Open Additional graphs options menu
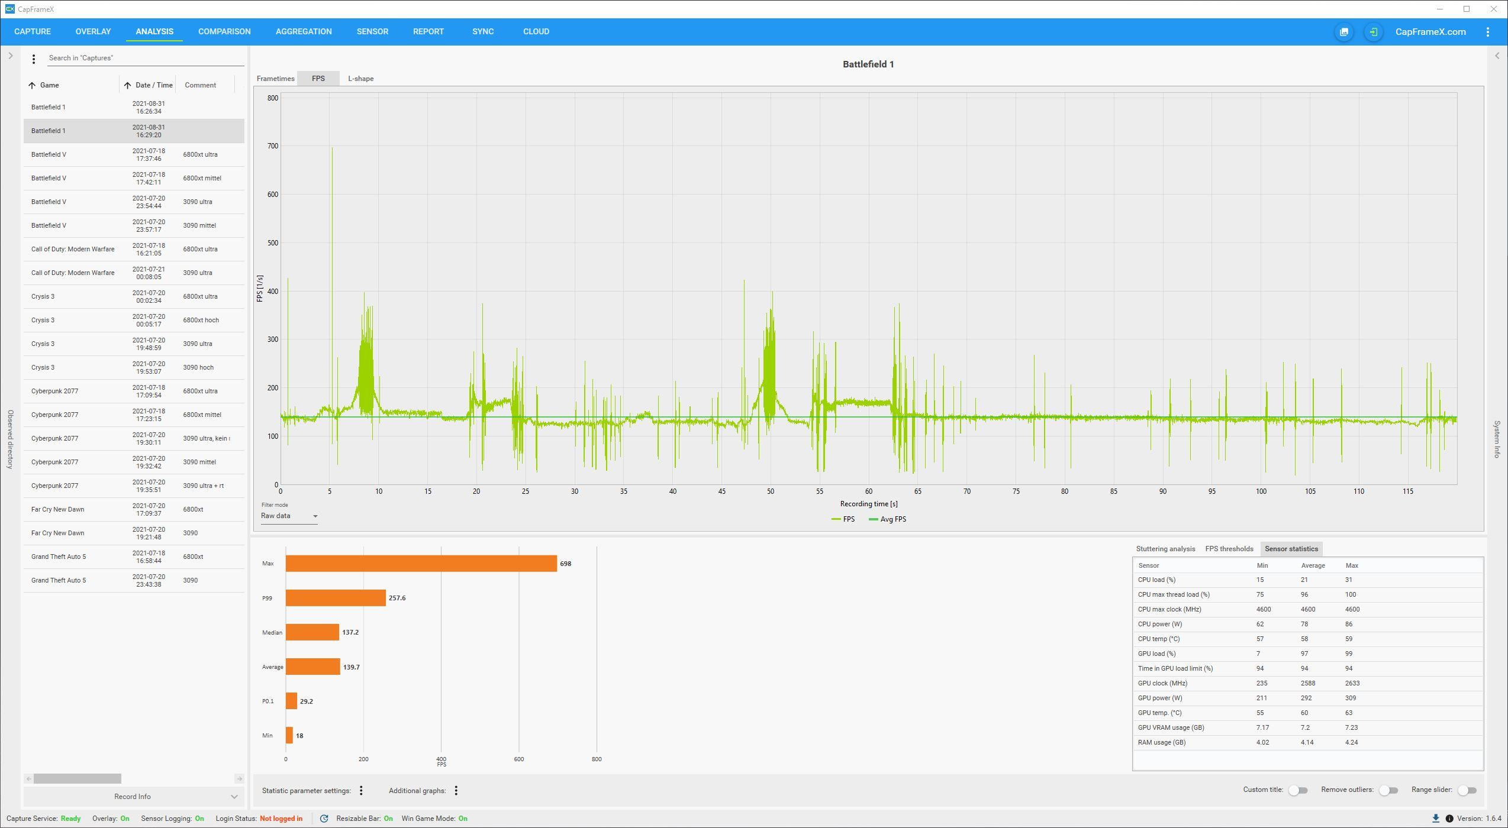Viewport: 1508px width, 828px height. 456,791
